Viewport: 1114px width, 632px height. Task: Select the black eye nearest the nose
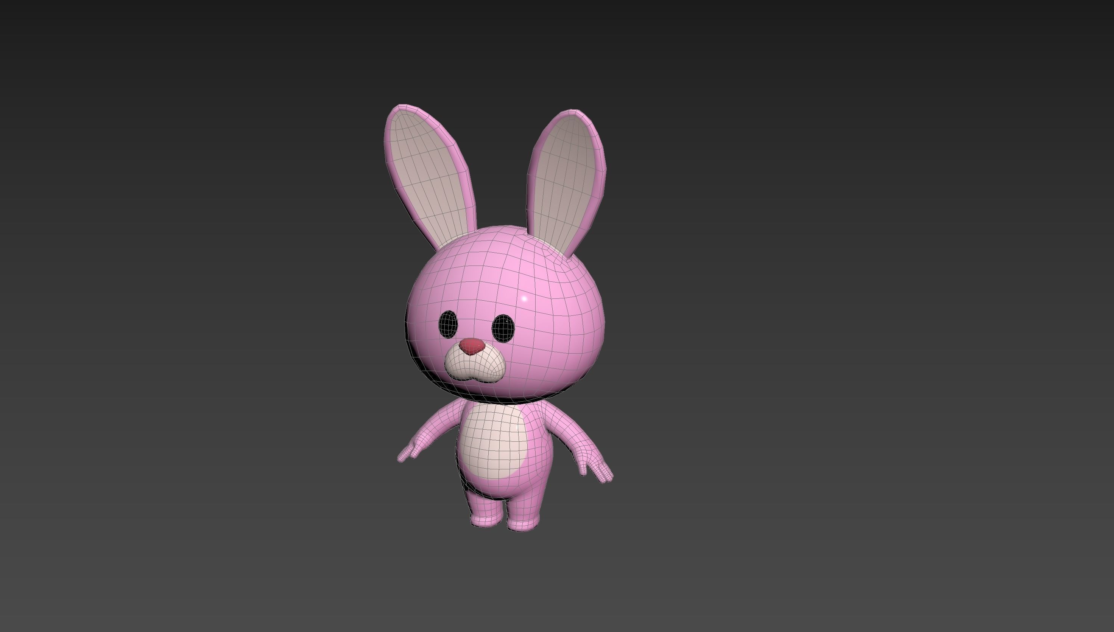(x=448, y=324)
